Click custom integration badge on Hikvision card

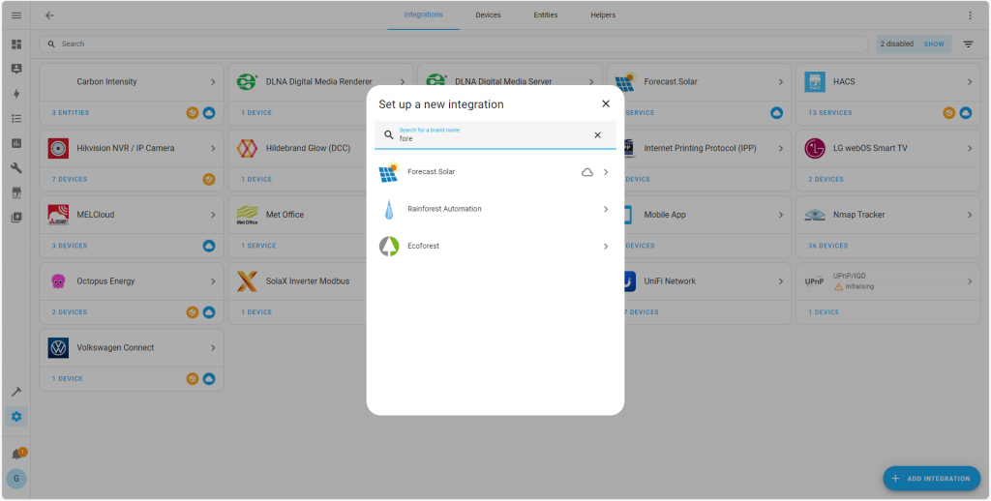(209, 180)
